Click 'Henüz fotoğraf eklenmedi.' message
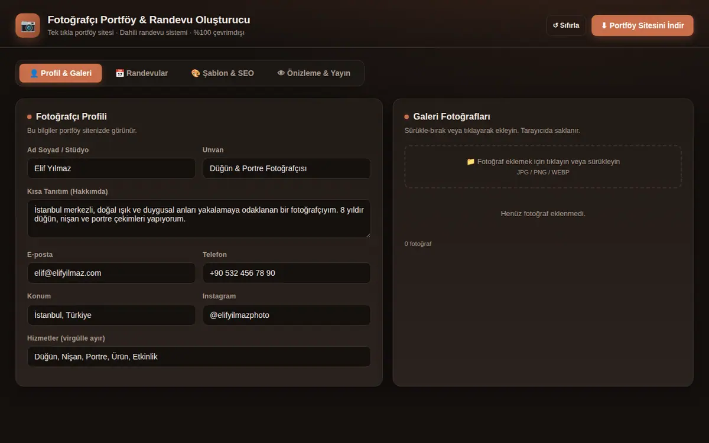Viewport: 709px width, 443px height. [x=543, y=214]
